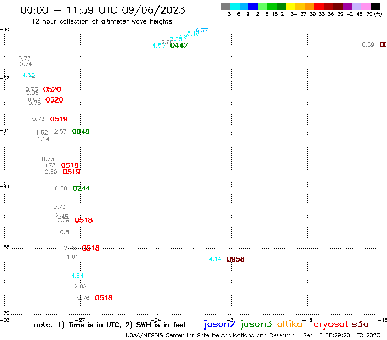Click the '24' label under the color scale

pyautogui.click(x=293, y=14)
